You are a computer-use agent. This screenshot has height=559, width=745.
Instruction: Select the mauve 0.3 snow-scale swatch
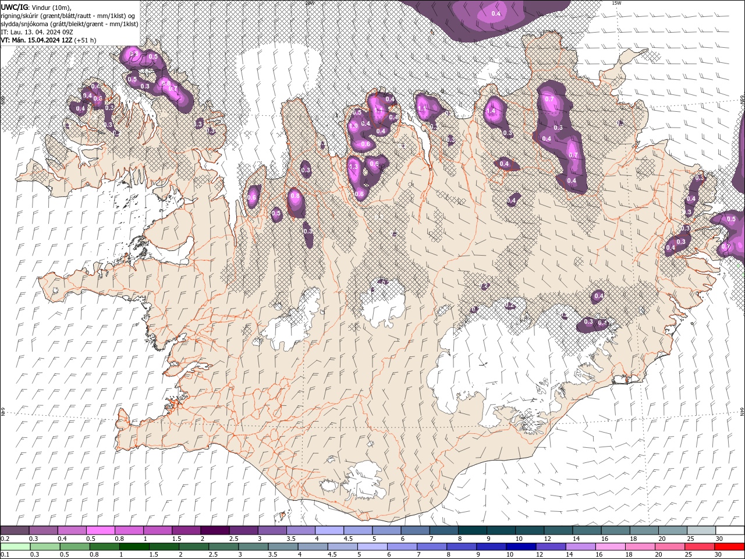(44, 530)
